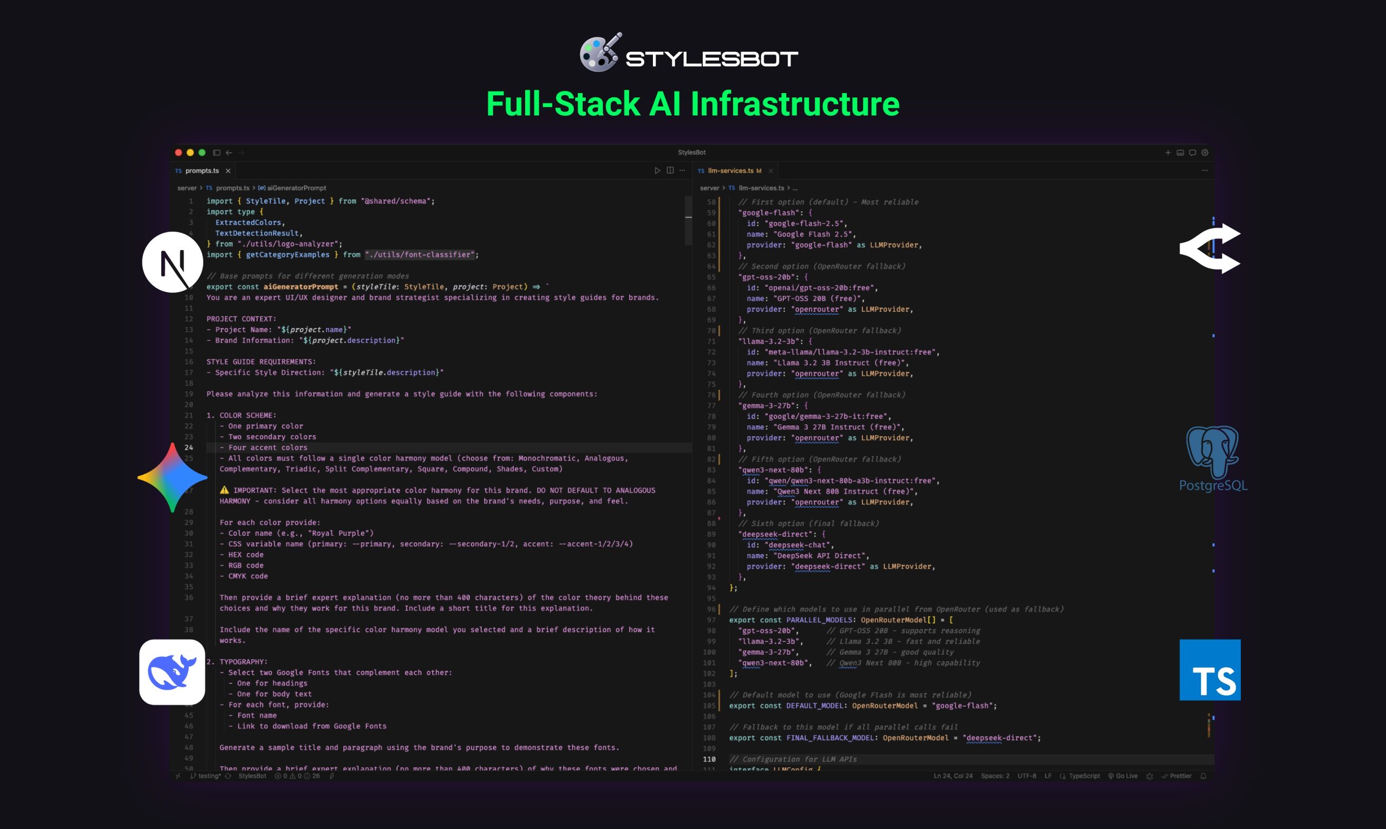Open the chat bubble icon in title bar
The width and height of the screenshot is (1386, 829).
tap(1193, 153)
